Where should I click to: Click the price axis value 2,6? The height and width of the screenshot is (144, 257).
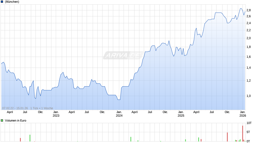(x=249, y=16)
